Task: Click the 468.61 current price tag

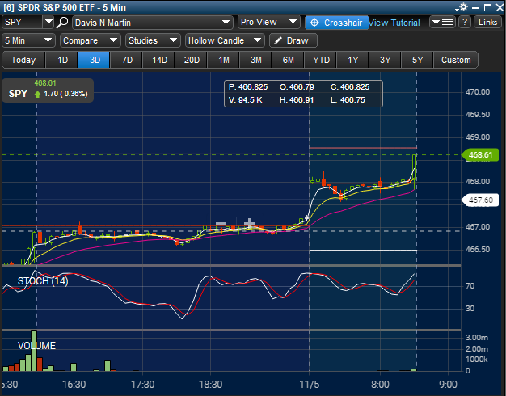Action: pos(480,155)
